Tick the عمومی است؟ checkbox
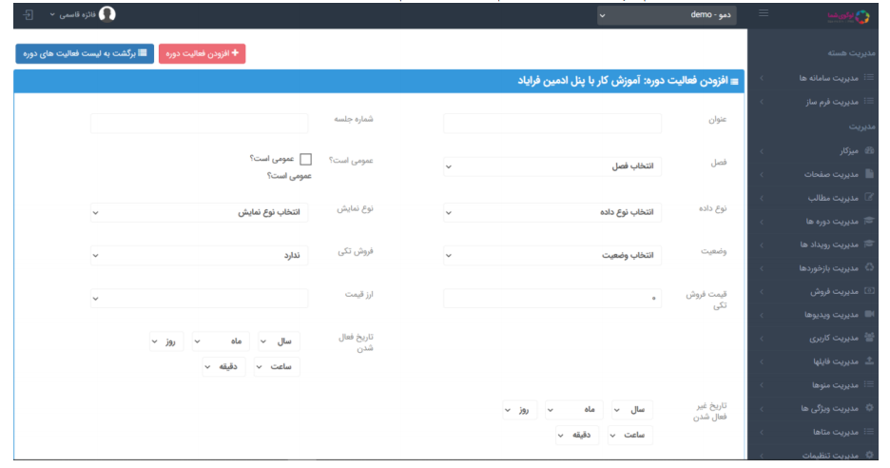The width and height of the screenshot is (890, 468). pos(305,159)
